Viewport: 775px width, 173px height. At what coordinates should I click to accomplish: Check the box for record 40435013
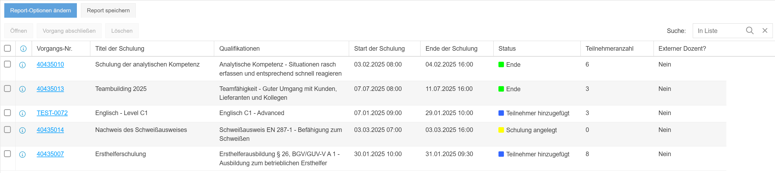click(x=8, y=89)
